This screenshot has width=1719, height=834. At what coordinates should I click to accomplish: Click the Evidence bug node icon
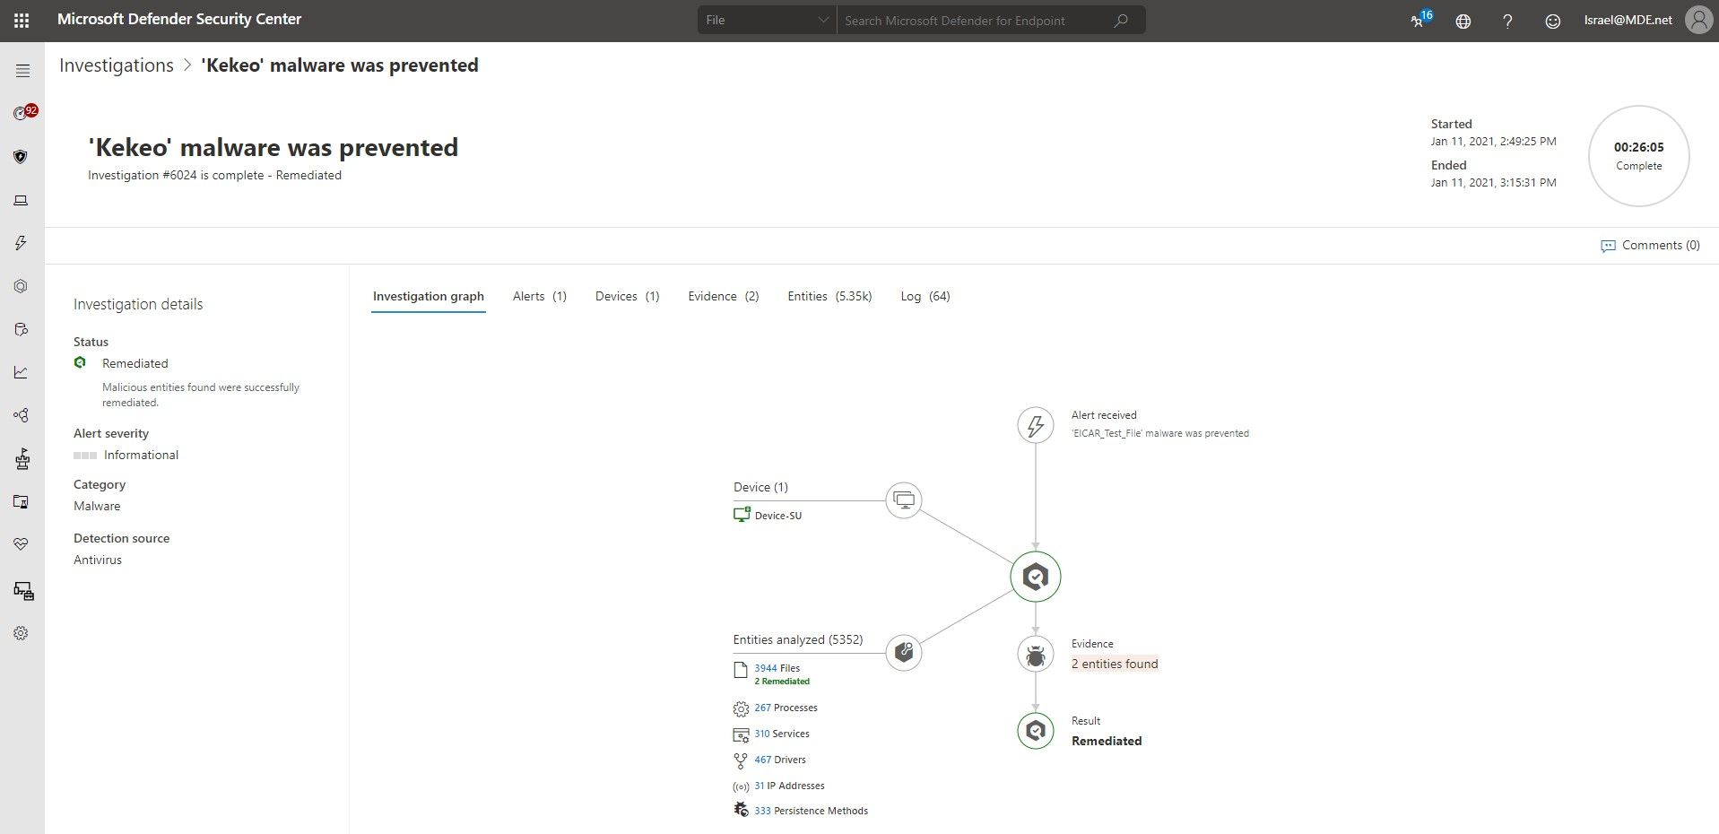click(1036, 655)
